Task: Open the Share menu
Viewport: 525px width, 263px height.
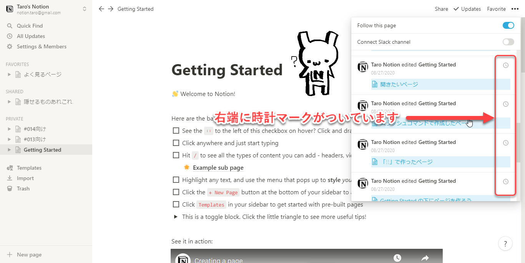Action: pyautogui.click(x=441, y=9)
